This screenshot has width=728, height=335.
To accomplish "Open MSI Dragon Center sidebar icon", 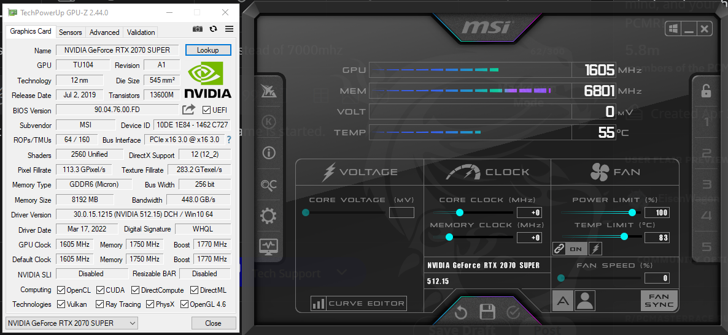I will (x=268, y=91).
